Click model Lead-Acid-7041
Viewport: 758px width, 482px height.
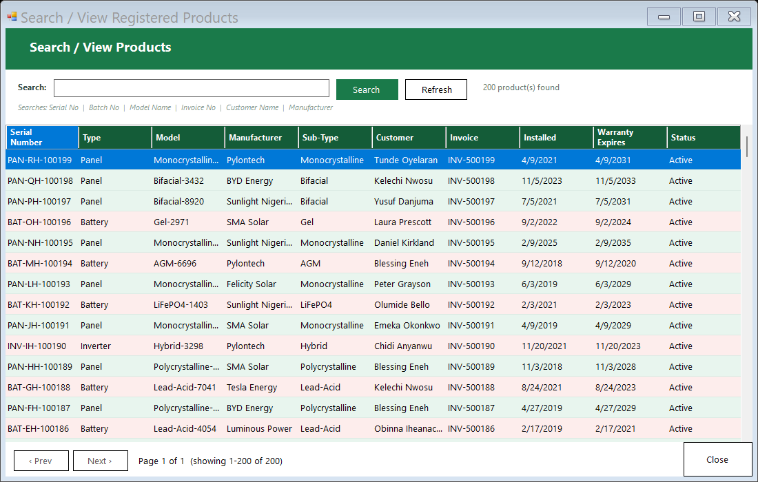tap(185, 388)
